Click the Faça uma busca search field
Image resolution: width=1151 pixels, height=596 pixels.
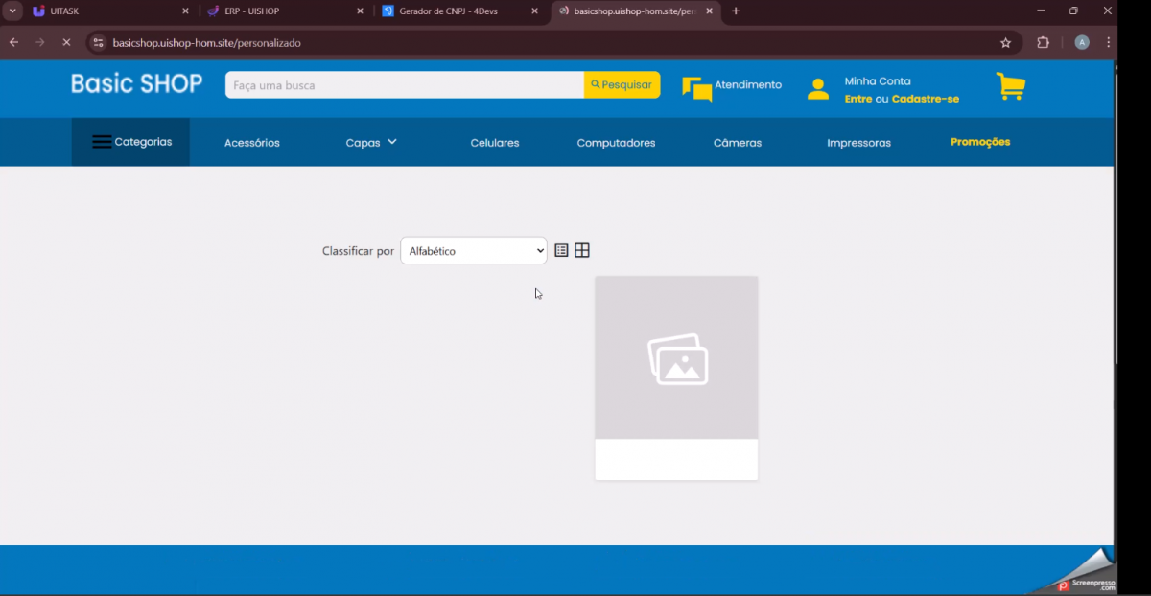(x=404, y=85)
